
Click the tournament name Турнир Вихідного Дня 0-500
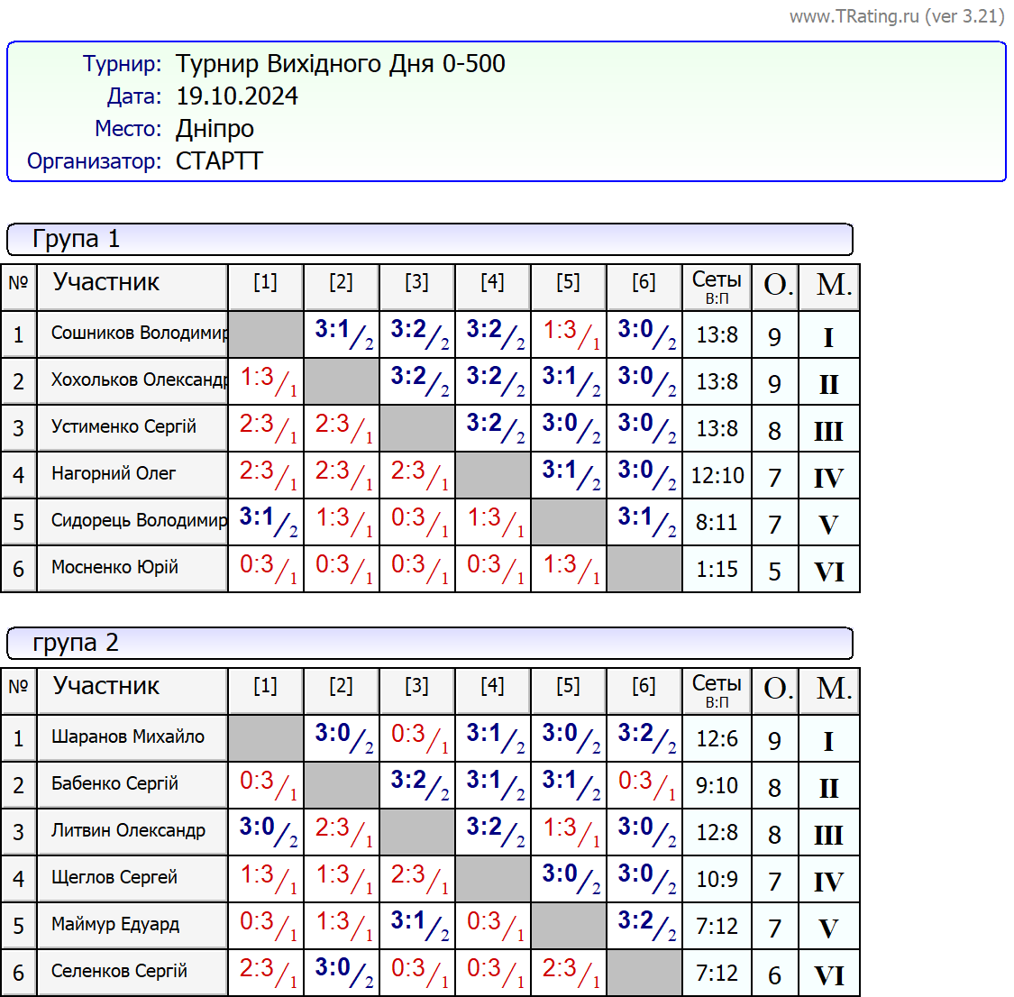pos(341,64)
